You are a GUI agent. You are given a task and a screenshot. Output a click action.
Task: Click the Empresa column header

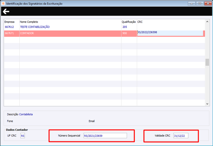point(9,22)
